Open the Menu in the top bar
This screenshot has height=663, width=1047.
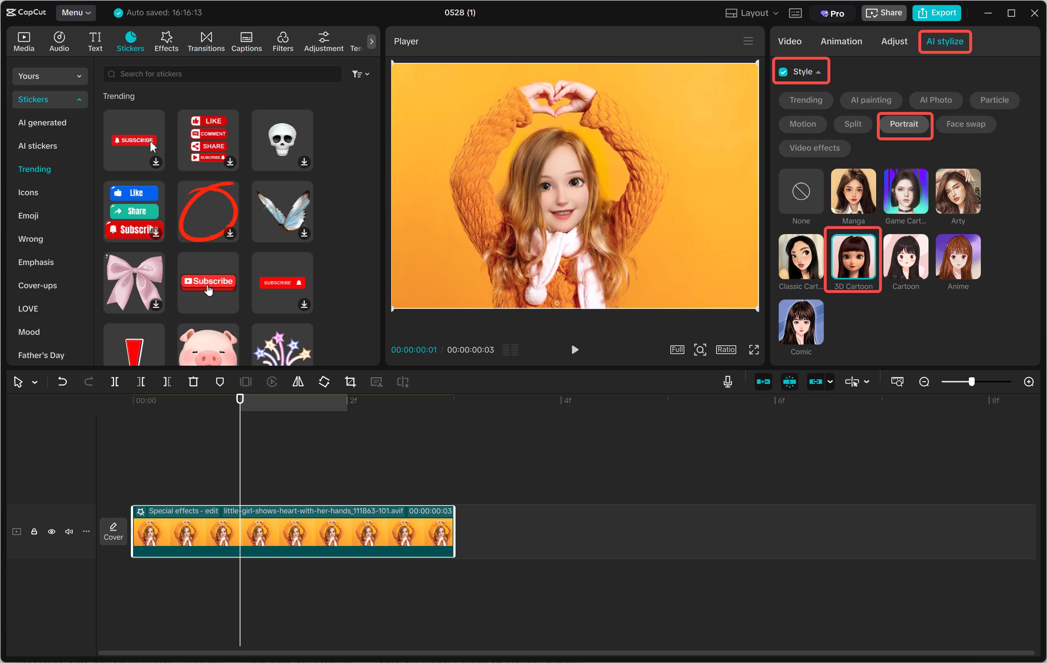(76, 13)
